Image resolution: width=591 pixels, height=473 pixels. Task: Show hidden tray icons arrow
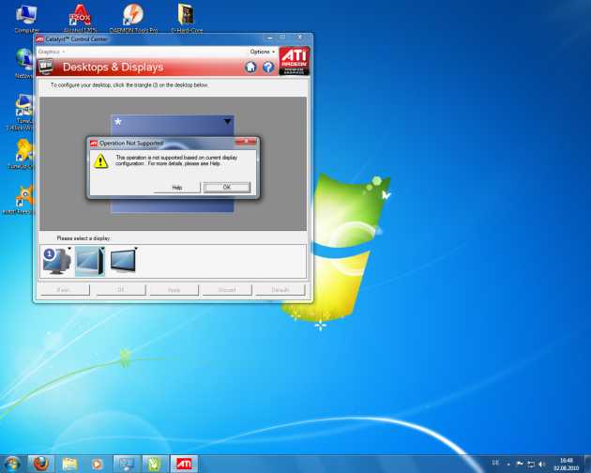[508, 464]
